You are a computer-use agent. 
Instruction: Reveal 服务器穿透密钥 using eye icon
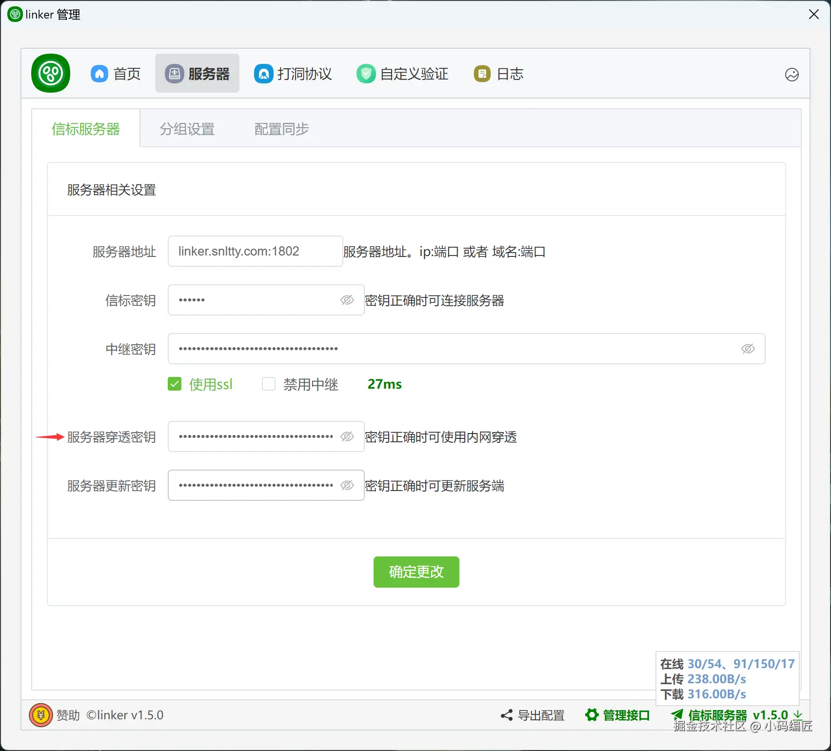point(347,436)
